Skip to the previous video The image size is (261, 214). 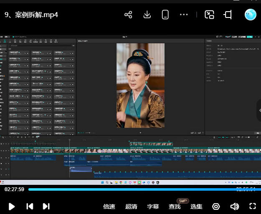(x=30, y=207)
